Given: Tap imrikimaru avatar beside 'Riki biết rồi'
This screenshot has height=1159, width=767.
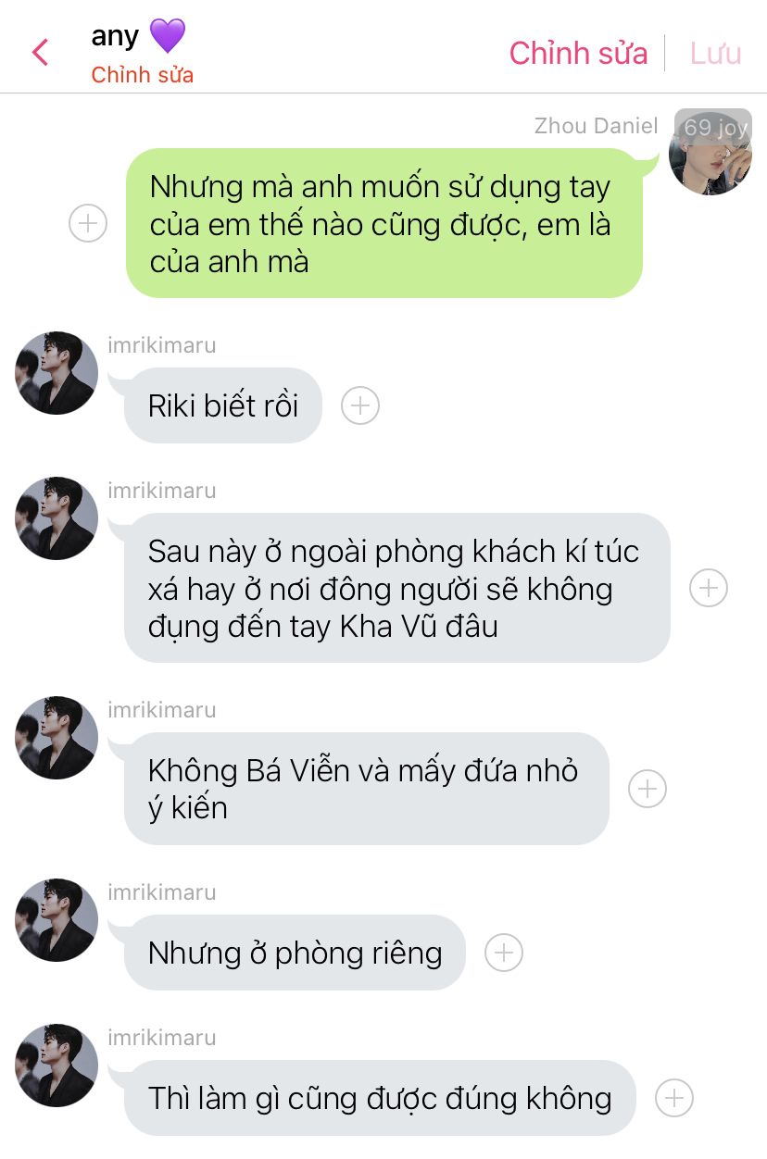Looking at the screenshot, I should point(57,373).
